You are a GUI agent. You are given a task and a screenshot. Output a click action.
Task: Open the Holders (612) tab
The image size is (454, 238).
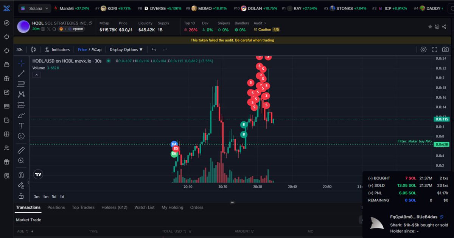click(114, 207)
